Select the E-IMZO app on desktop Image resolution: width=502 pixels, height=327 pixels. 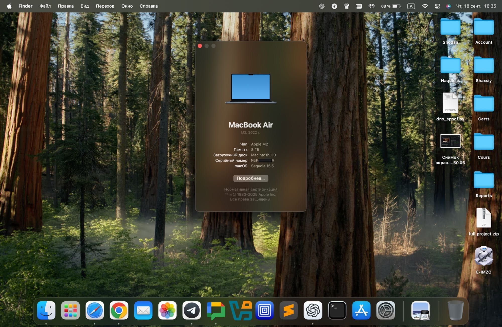[x=484, y=256]
